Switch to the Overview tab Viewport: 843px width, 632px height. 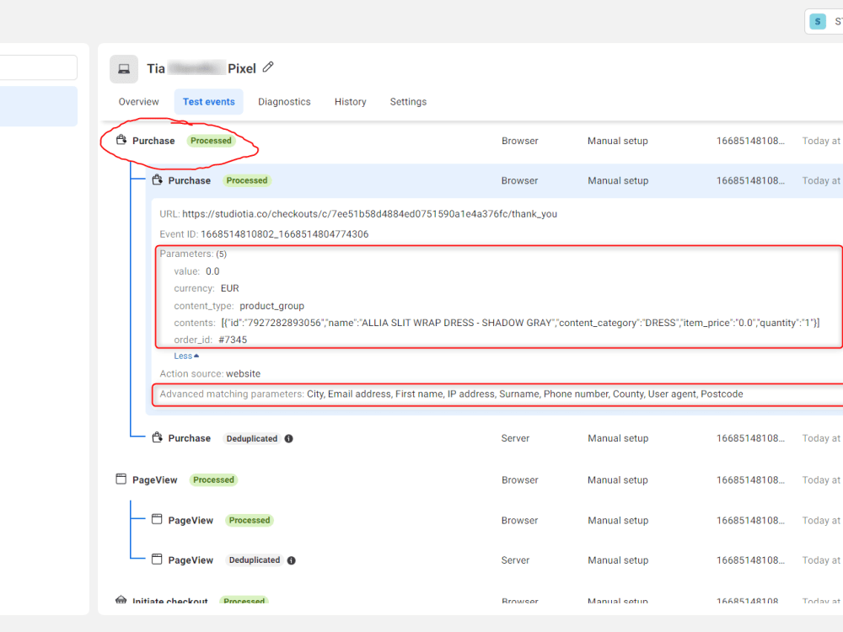click(x=139, y=102)
